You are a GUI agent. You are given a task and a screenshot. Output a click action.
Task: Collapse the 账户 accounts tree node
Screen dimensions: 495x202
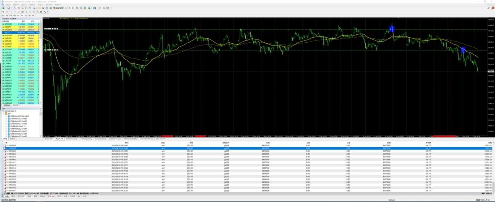click(x=3, y=113)
